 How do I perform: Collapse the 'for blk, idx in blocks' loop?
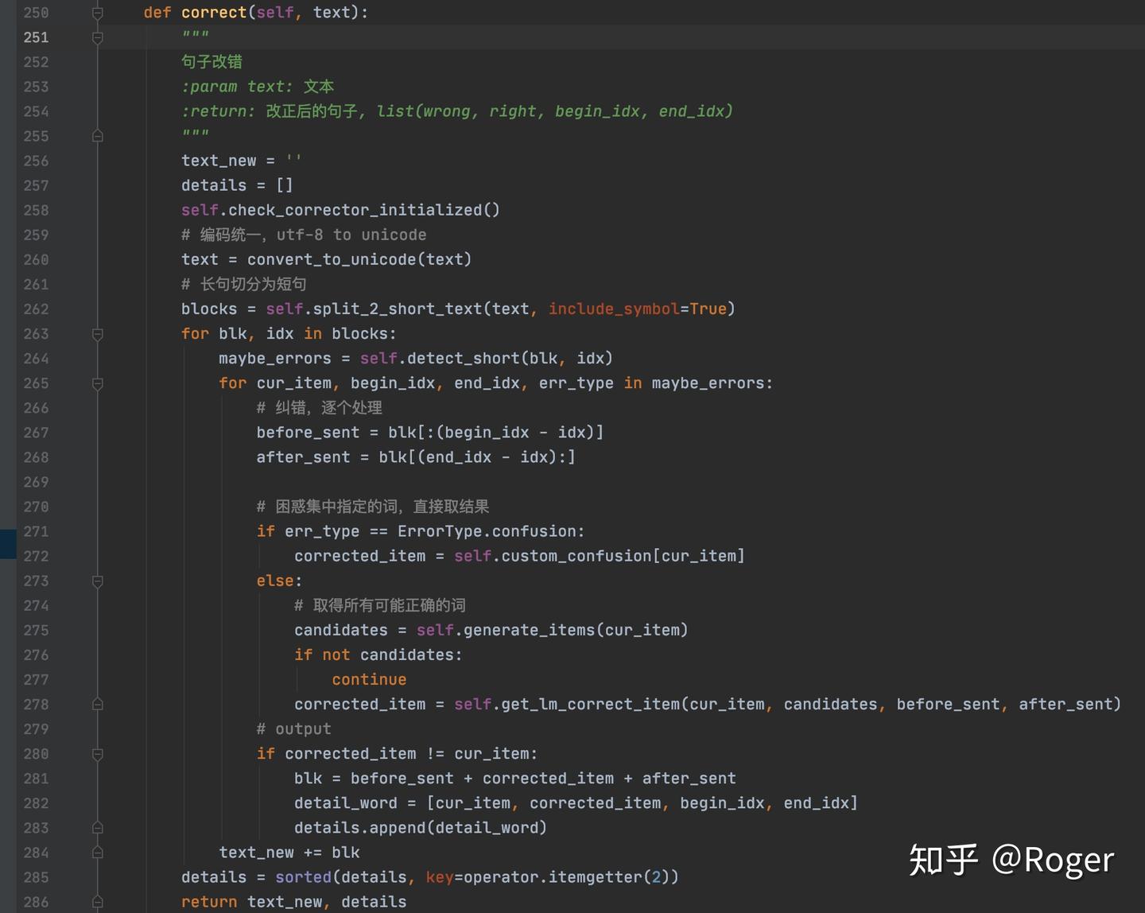pyautogui.click(x=97, y=334)
